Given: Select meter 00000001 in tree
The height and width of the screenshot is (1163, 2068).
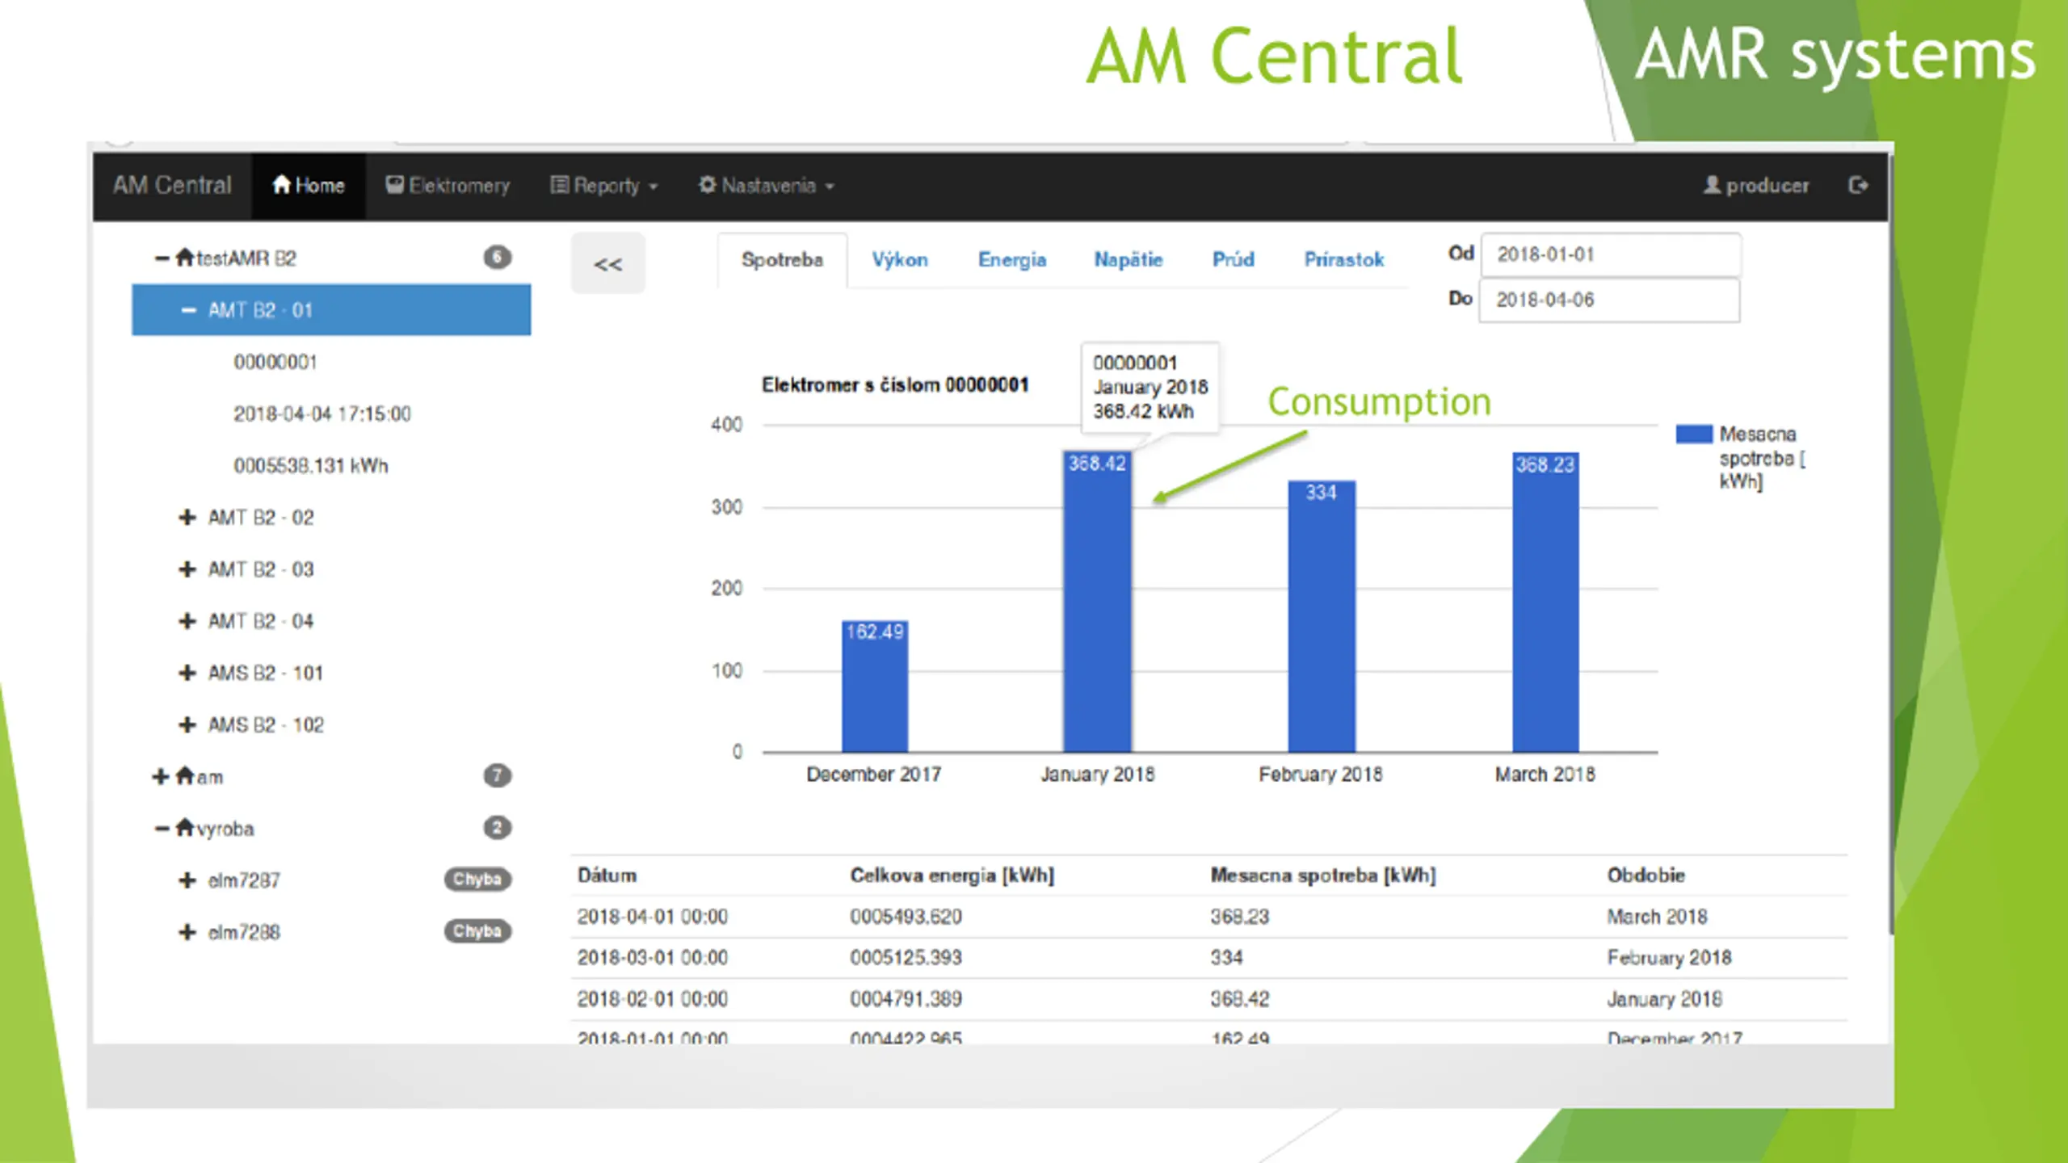Looking at the screenshot, I should tap(275, 362).
